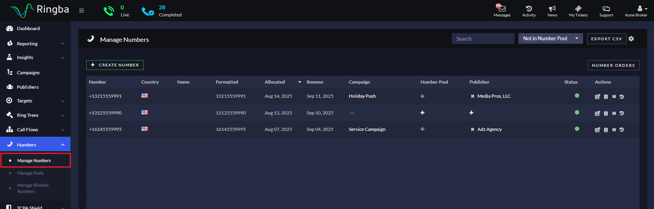Click the Create Number button

(115, 65)
